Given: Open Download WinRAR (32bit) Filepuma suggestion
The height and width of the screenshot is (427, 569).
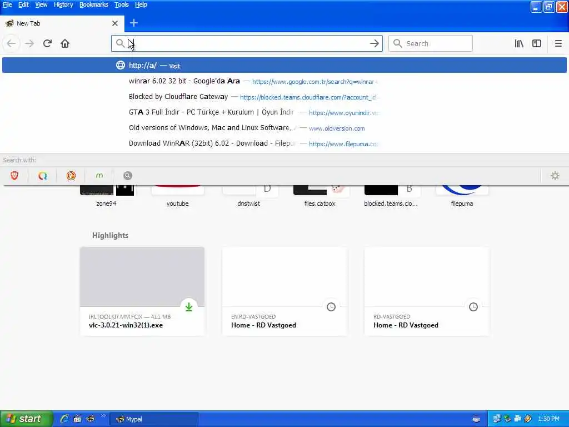Looking at the screenshot, I should click(x=284, y=144).
